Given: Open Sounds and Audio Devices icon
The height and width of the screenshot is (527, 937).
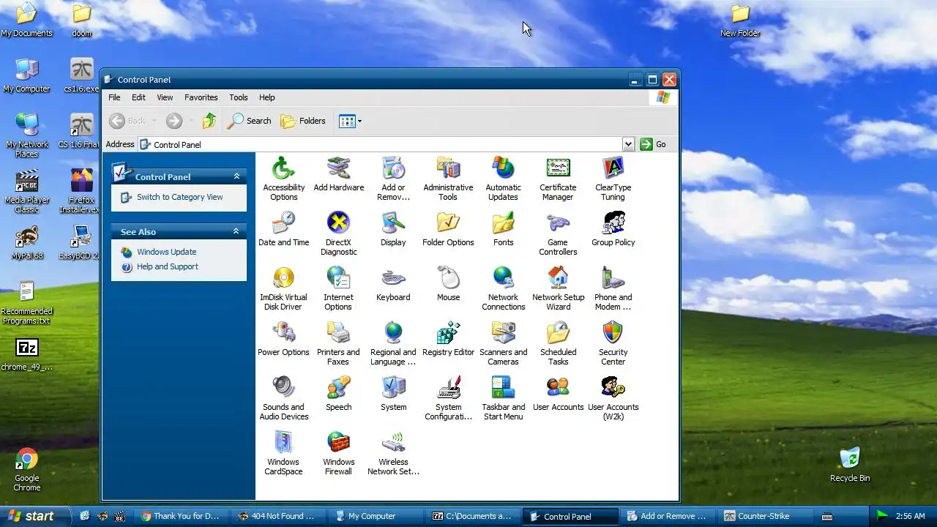Looking at the screenshot, I should pos(283,398).
